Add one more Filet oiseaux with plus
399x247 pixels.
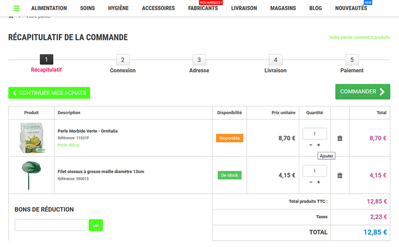click(x=319, y=182)
